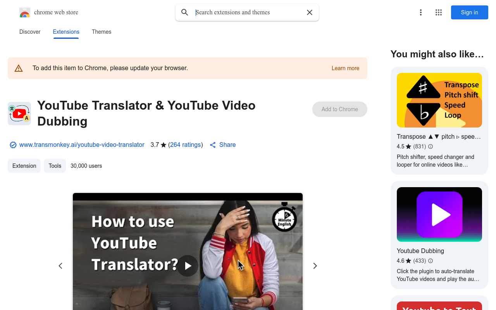Clear the search box with X icon
The height and width of the screenshot is (310, 496).
(310, 12)
